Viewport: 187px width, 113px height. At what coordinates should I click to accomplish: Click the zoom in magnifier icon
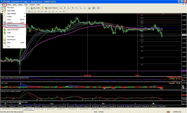point(73,8)
